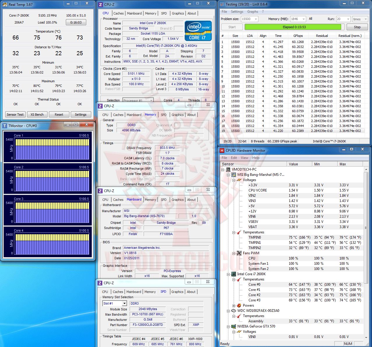This screenshot has height=347, width=372.
Task: Click the Powers flame icon in HWMonitor
Action: pos(239,305)
